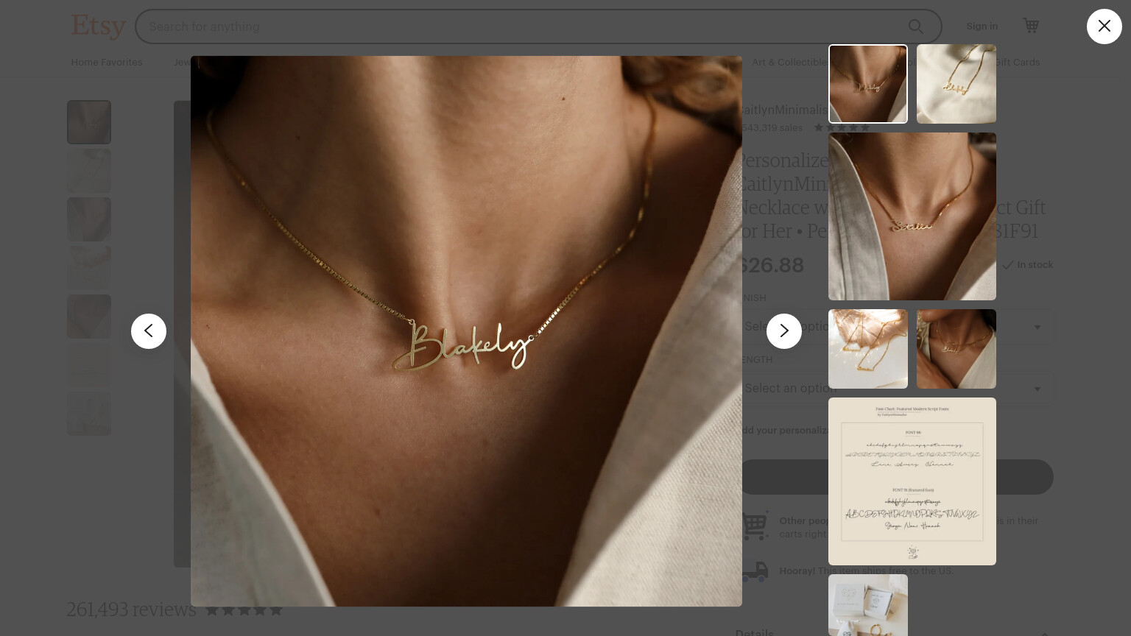This screenshot has width=1131, height=636.
Task: Select the necklace on white fabric thumbnail
Action: 956,84
